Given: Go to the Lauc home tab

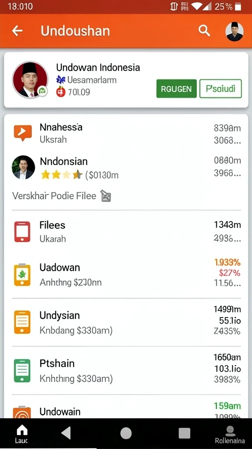Looking at the screenshot, I should 22,434.
